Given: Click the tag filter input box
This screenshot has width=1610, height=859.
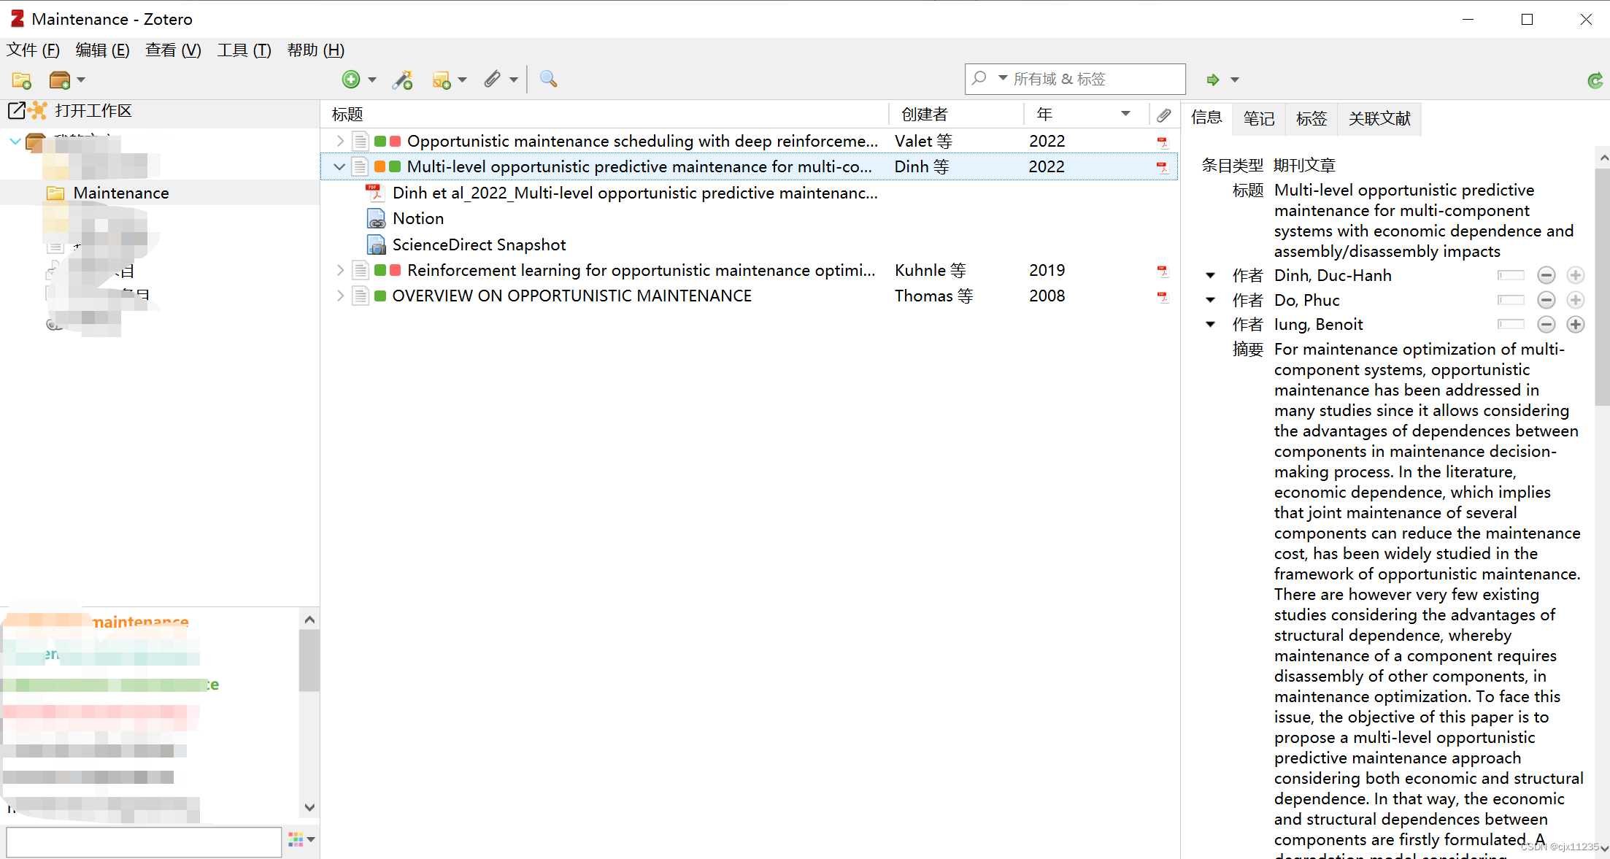Looking at the screenshot, I should [144, 841].
